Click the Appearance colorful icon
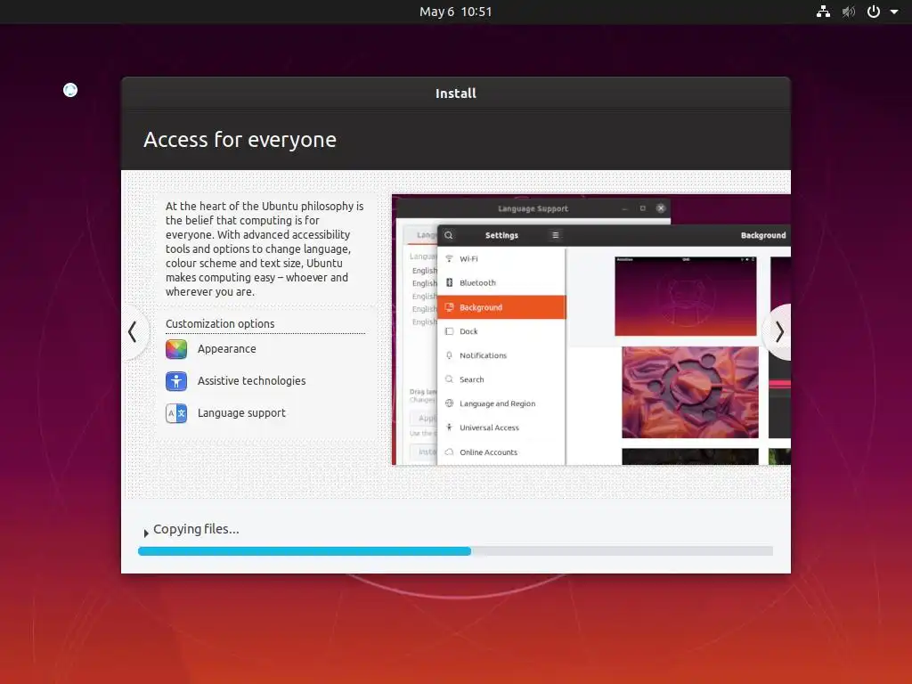 (x=176, y=349)
